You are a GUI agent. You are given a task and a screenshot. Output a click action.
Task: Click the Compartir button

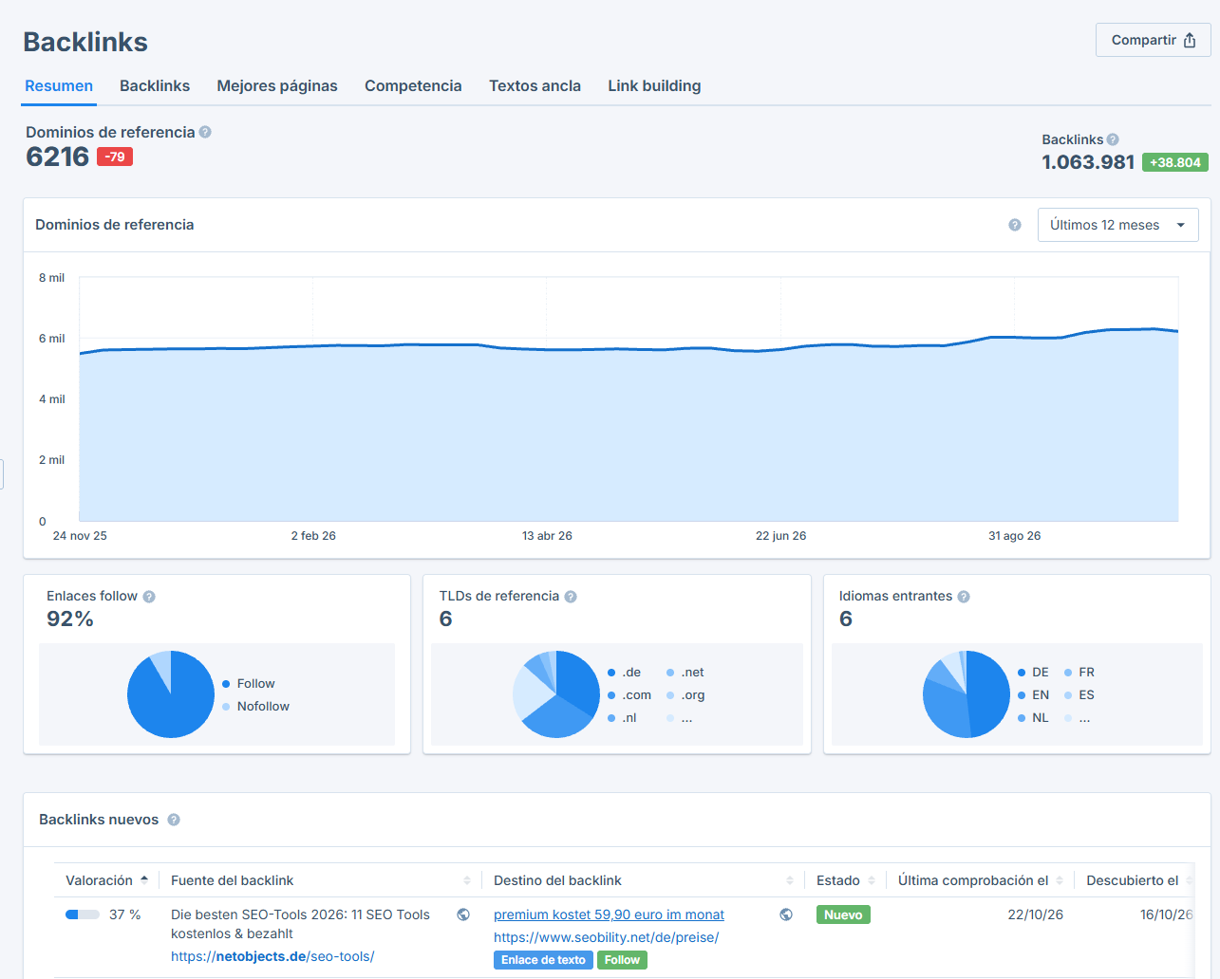tap(1153, 40)
